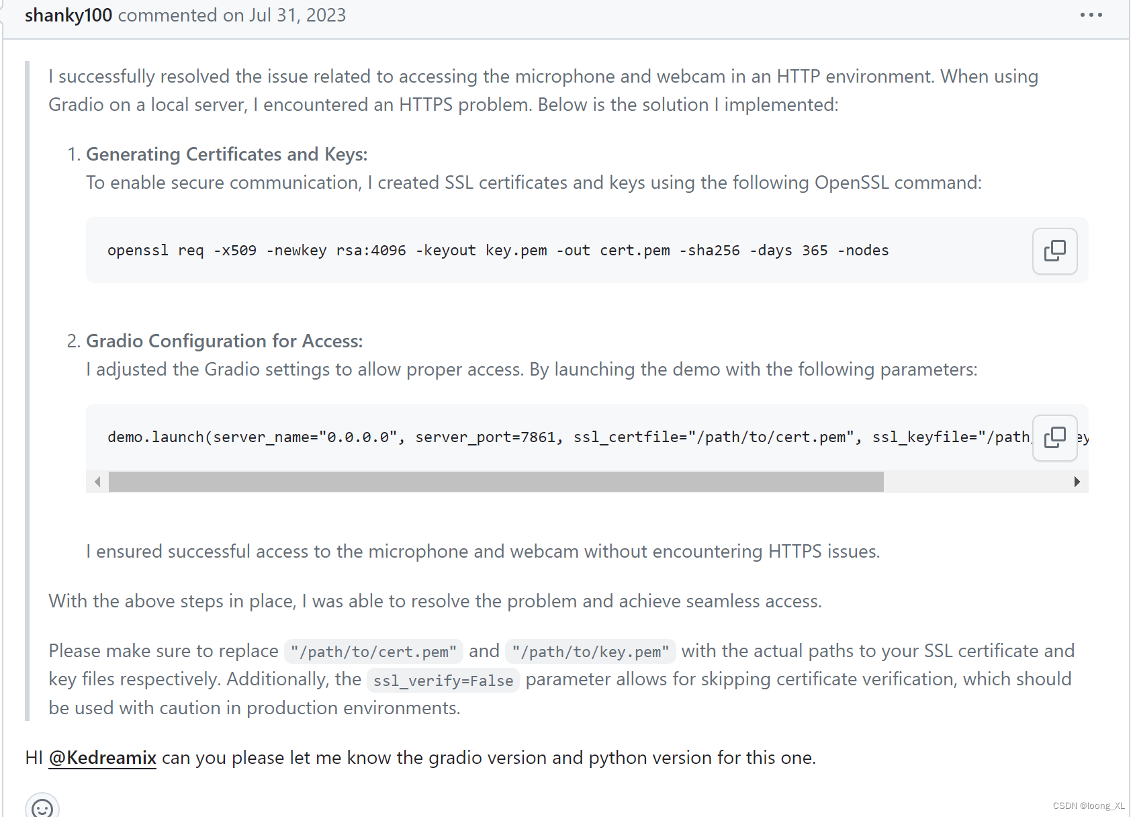The height and width of the screenshot is (817, 1135).
Task: Open the @Kedreamix mention link
Action: 103,758
